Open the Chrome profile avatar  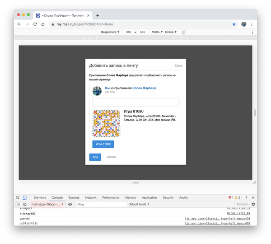coord(244,24)
